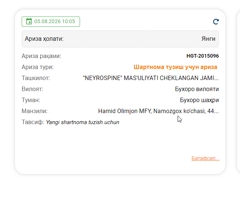Click the Туман label
The height and width of the screenshot is (199, 240).
[x=31, y=100]
